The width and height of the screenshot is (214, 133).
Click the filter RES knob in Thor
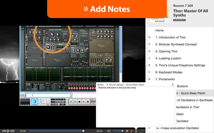pos(58,35)
